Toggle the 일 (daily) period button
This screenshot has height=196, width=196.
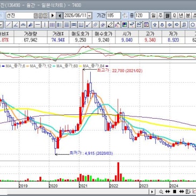click(154, 16)
